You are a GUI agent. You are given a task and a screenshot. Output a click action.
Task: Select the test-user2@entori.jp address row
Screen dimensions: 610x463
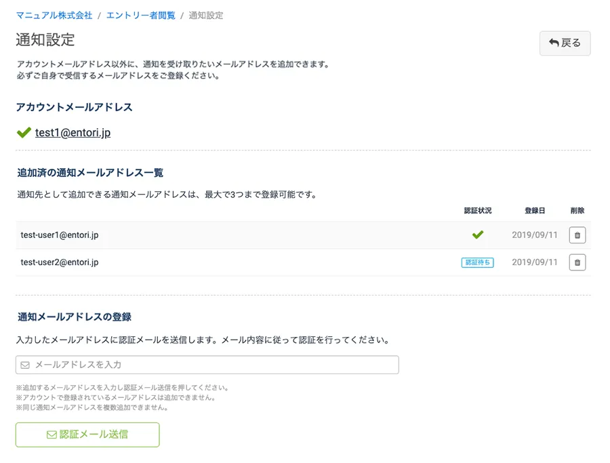pyautogui.click(x=60, y=262)
